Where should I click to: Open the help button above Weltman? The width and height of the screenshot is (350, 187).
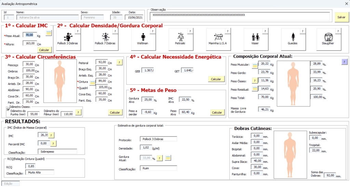(152, 31)
